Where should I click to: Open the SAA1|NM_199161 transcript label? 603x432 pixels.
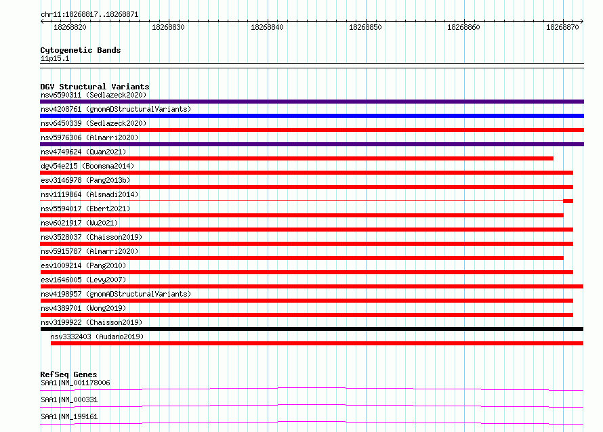click(x=69, y=416)
